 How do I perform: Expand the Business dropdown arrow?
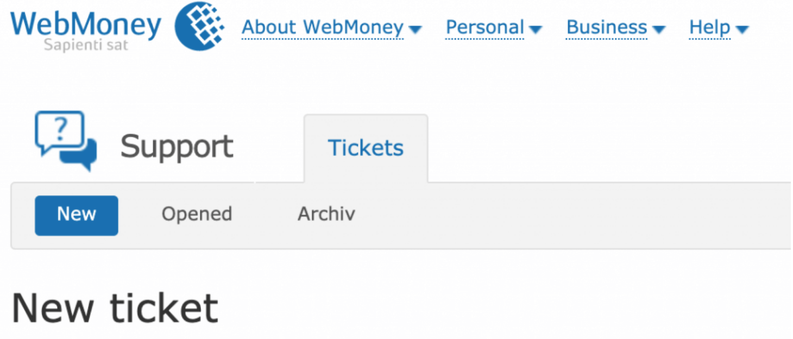click(658, 29)
